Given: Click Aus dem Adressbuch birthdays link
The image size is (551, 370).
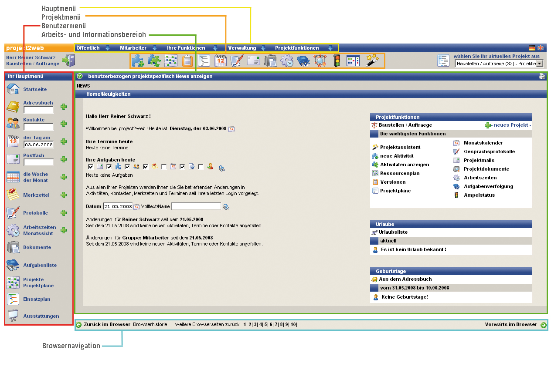Looking at the screenshot, I should pos(405,279).
